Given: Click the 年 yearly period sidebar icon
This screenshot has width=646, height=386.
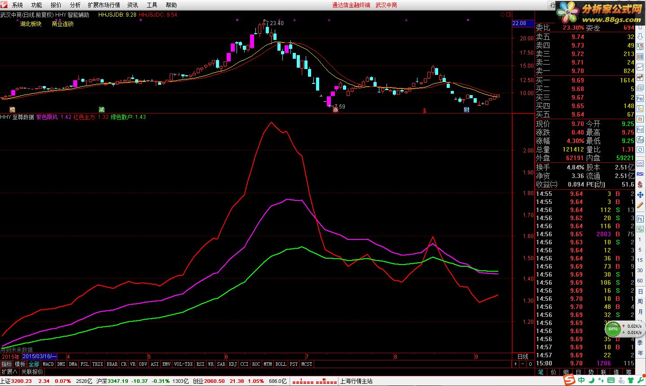Looking at the screenshot, I should pyautogui.click(x=640, y=353).
